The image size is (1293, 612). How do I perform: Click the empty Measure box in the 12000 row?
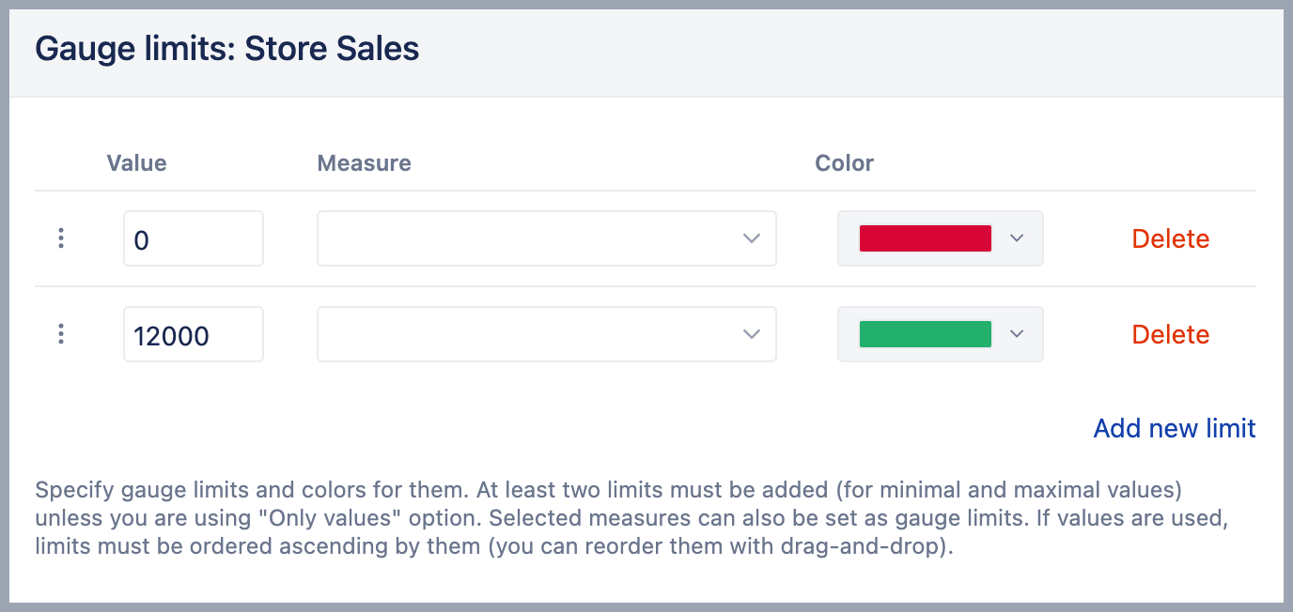(526, 334)
